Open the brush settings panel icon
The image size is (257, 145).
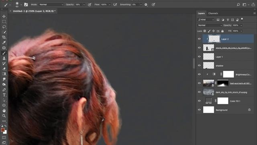coord(26,4)
